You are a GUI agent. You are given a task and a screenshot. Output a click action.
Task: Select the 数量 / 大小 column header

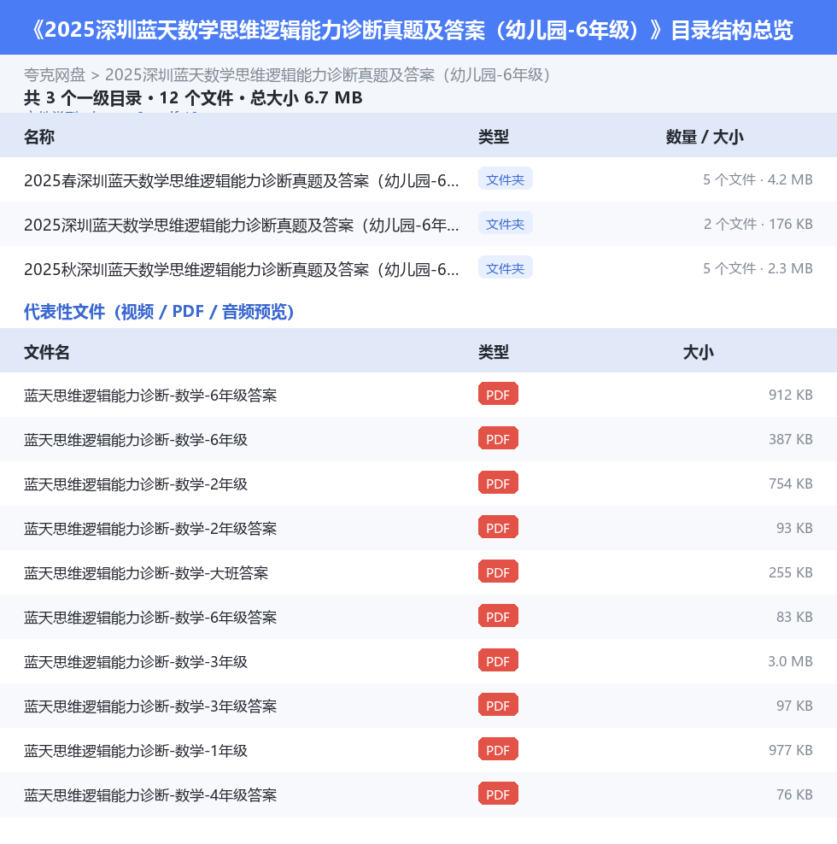[705, 137]
